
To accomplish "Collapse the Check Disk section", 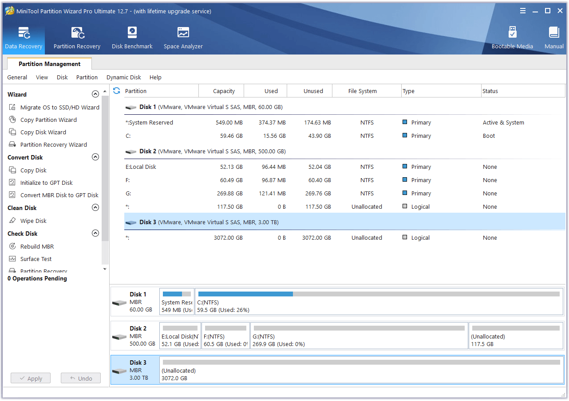I will pyautogui.click(x=95, y=233).
